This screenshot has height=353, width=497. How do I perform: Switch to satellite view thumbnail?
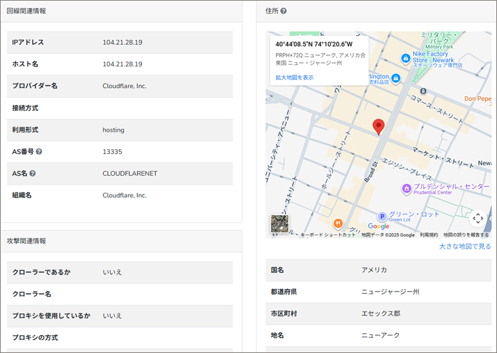[280, 224]
